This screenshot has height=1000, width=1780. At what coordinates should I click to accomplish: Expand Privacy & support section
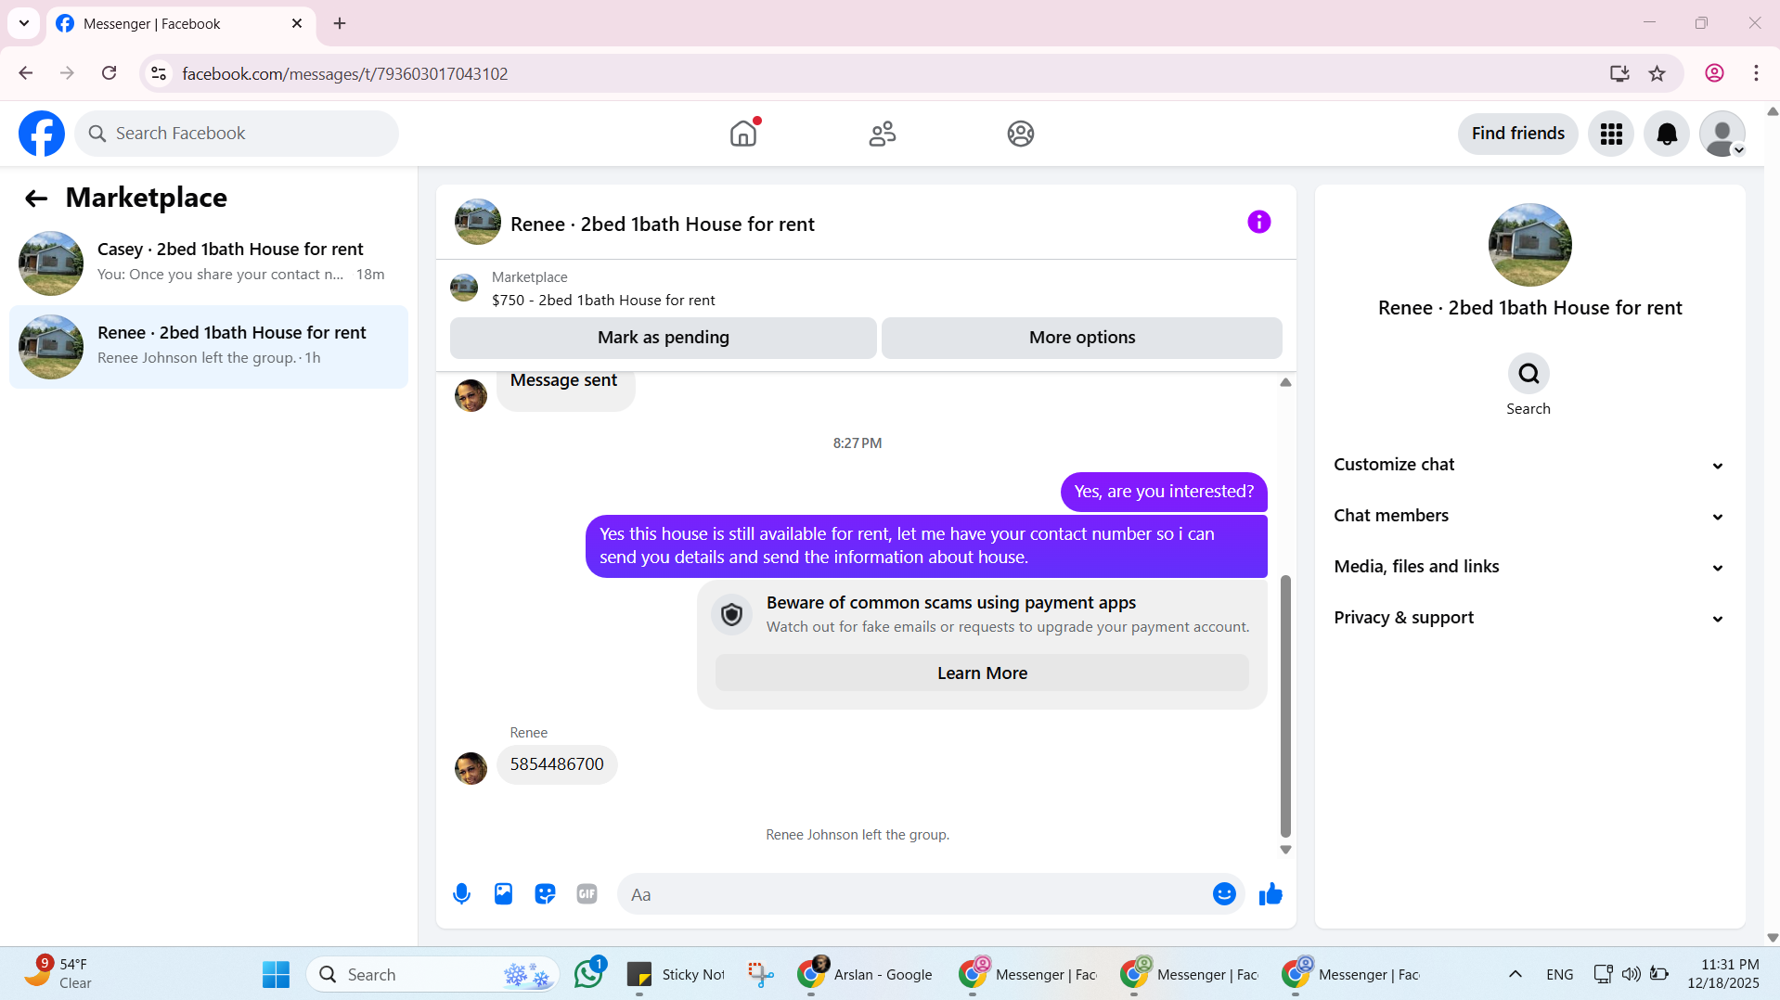point(1529,618)
